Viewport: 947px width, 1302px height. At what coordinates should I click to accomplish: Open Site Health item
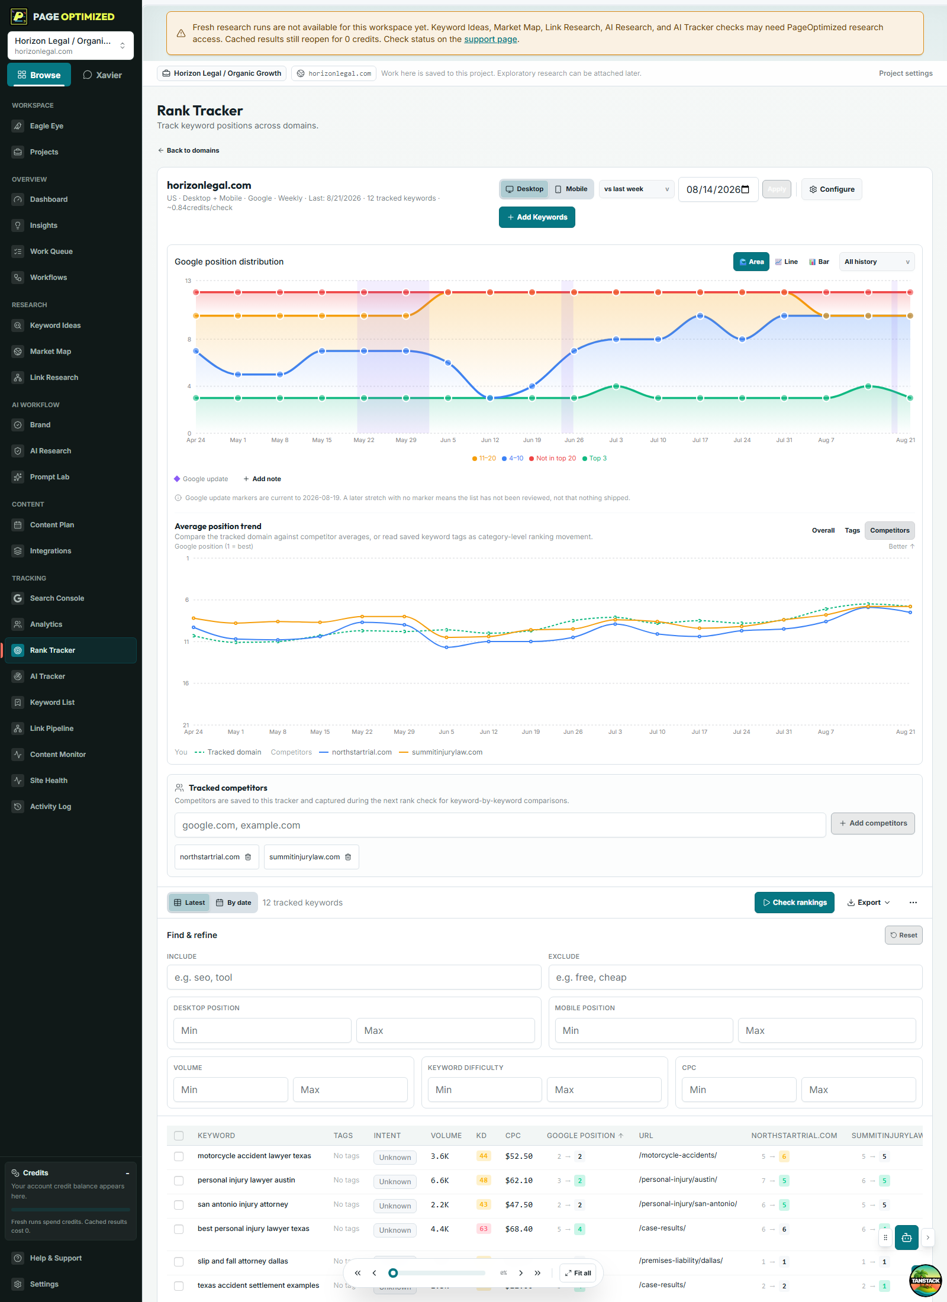click(70, 781)
